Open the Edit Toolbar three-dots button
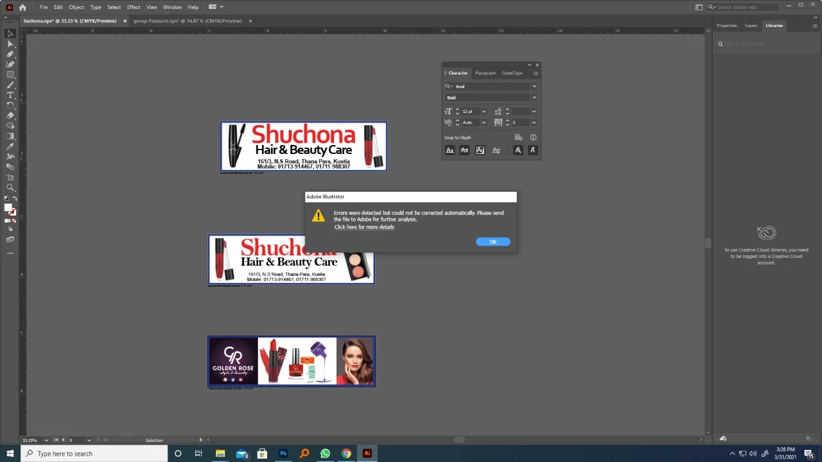Screen dimensions: 822x462 click(10, 253)
